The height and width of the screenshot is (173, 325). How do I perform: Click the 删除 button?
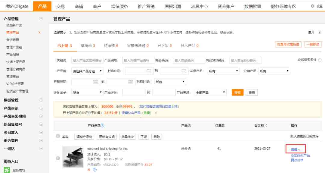pos(157,137)
